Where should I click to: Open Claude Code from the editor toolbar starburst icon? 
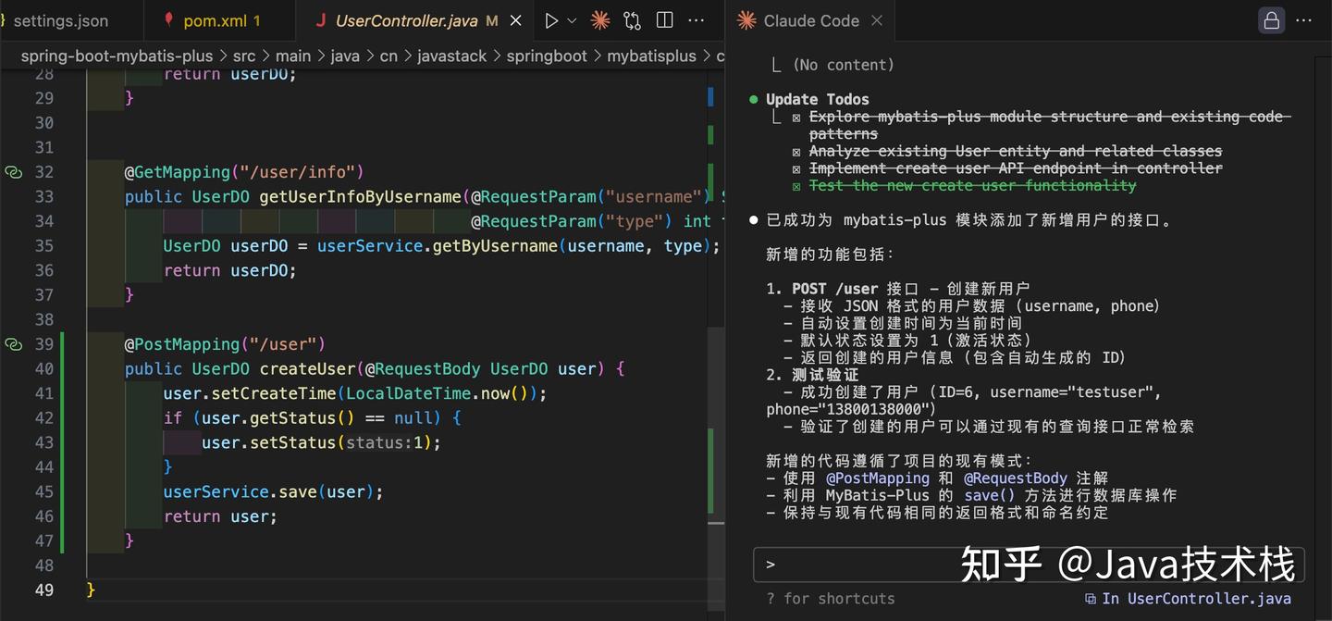pos(600,19)
